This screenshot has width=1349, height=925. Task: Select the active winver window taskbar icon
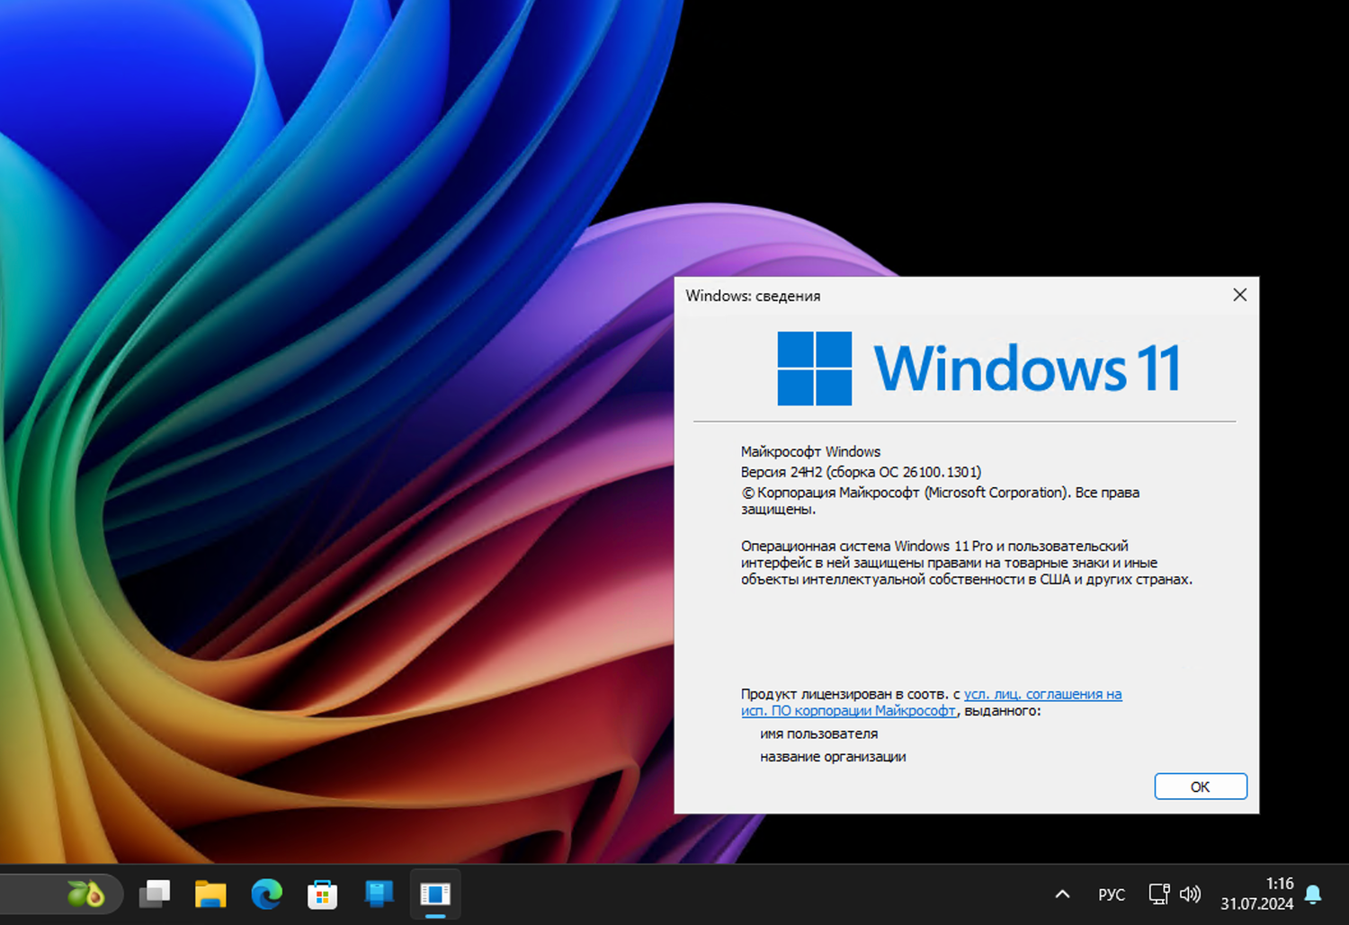(435, 894)
